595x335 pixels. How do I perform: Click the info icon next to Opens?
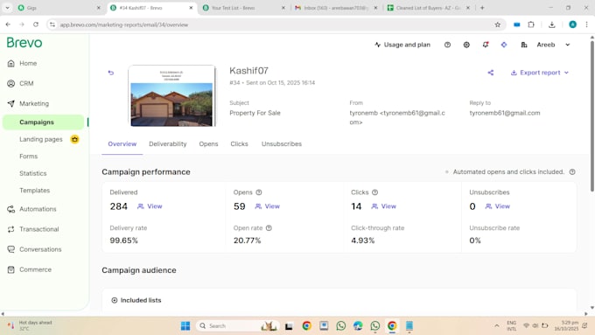259,192
